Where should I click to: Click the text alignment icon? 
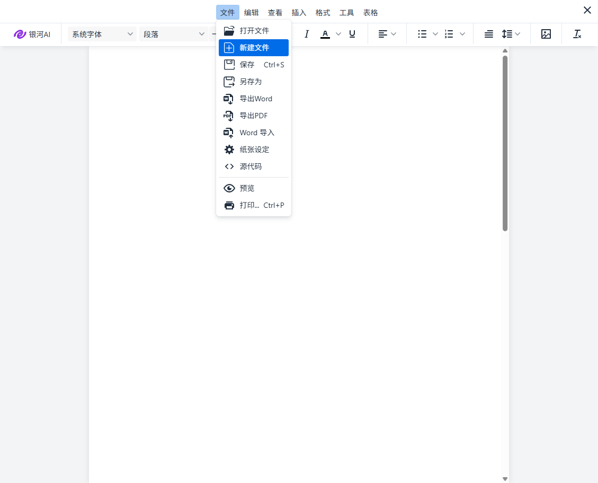(382, 34)
